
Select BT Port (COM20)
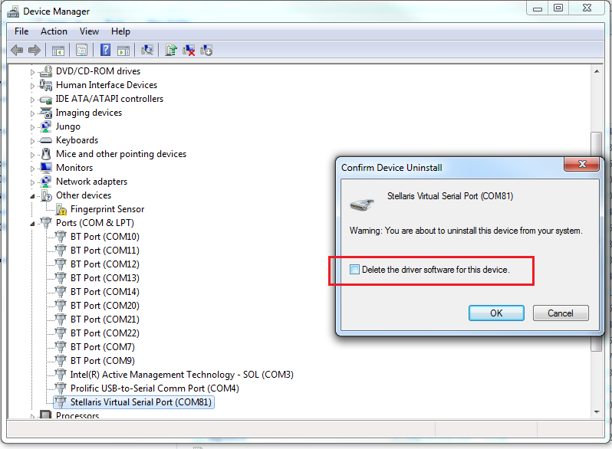tap(105, 306)
